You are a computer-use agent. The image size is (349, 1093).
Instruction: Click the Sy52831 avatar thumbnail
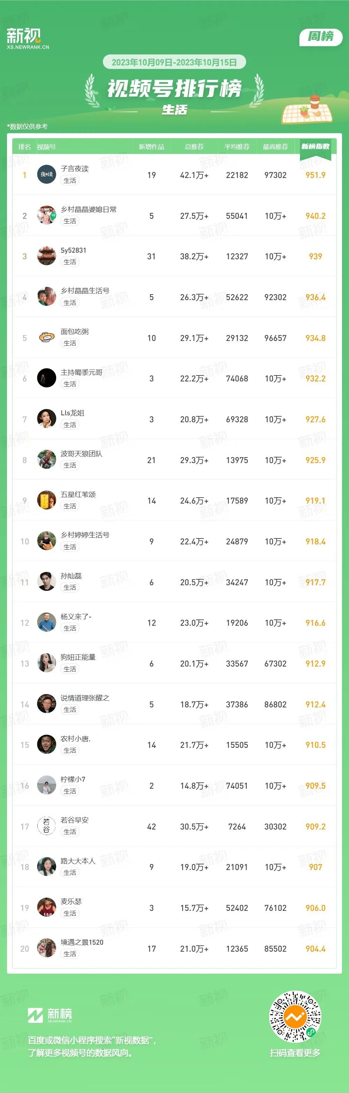click(47, 256)
